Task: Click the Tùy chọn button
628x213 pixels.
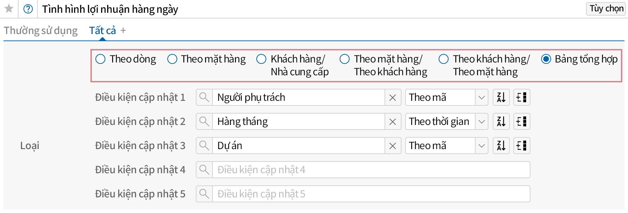Action: 606,9
